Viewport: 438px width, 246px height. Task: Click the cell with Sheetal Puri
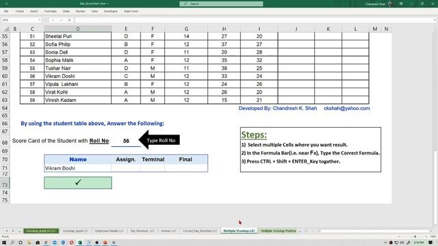[77, 36]
